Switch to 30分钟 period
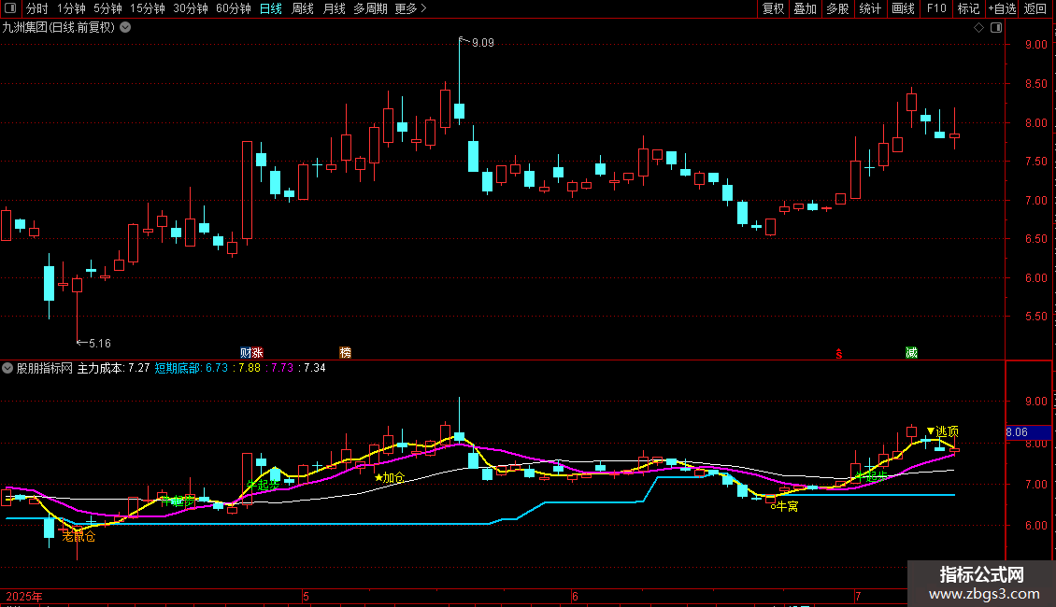The image size is (1056, 607). point(191,8)
